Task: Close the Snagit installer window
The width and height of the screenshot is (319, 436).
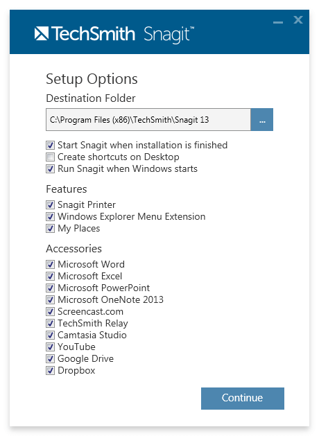Action: [298, 19]
